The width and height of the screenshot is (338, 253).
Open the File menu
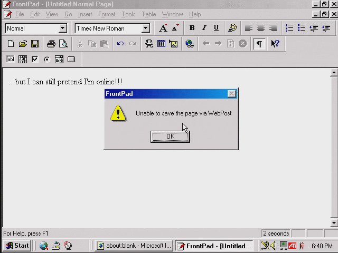20,14
